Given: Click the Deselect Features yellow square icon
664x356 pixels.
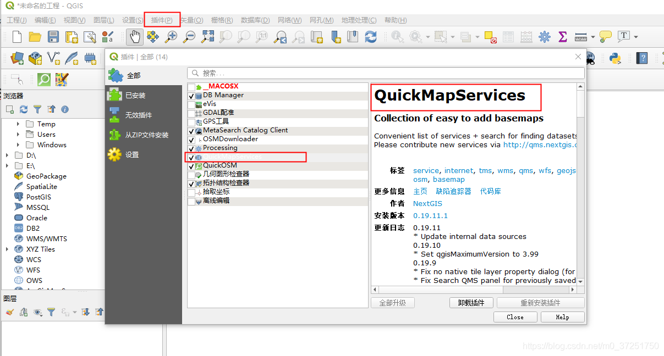Looking at the screenshot, I should click(x=490, y=37).
